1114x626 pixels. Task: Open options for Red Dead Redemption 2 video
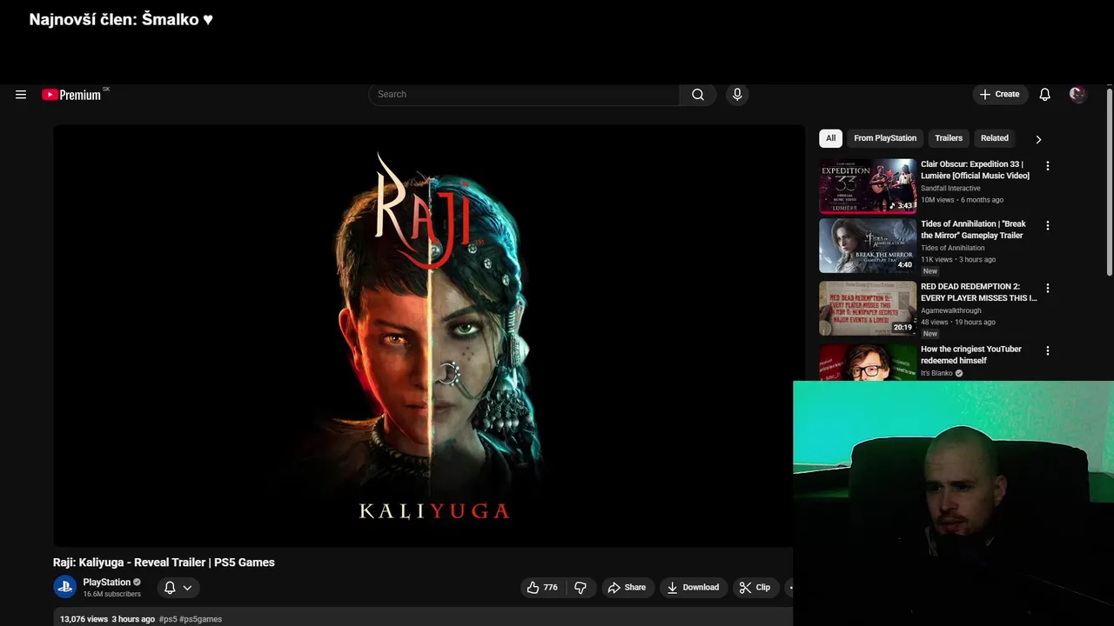tap(1047, 289)
